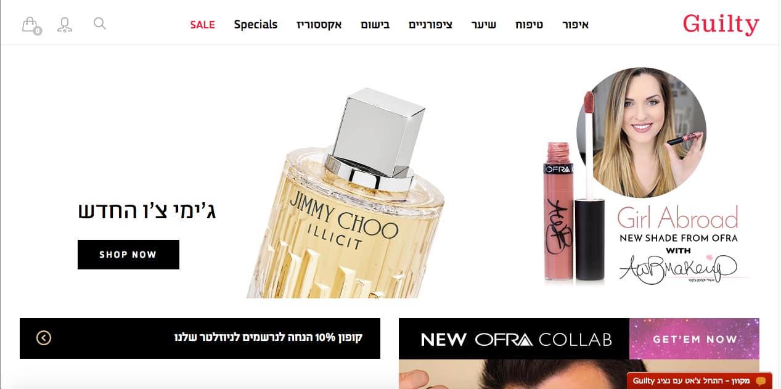
Task: Click the GET'EM NOW button
Action: [x=694, y=339]
